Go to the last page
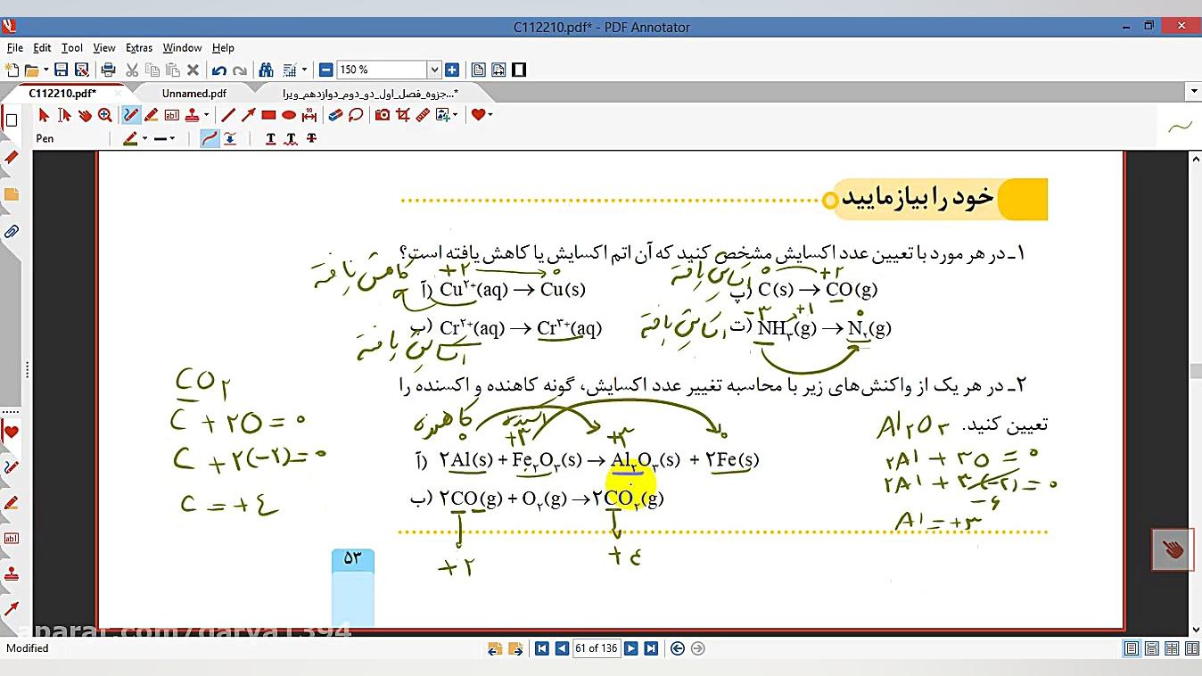 tap(652, 648)
